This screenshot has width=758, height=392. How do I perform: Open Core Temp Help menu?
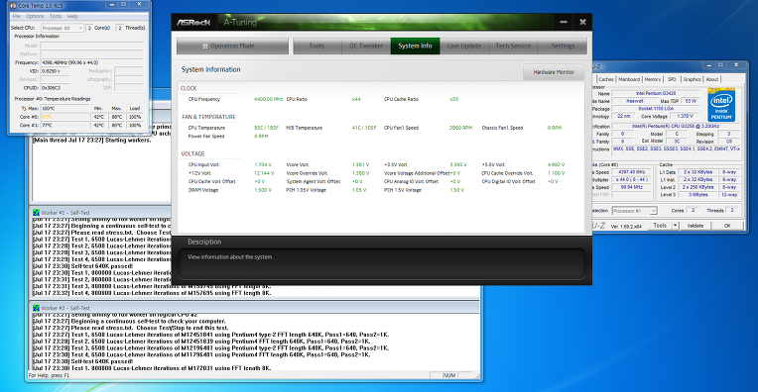coord(72,16)
